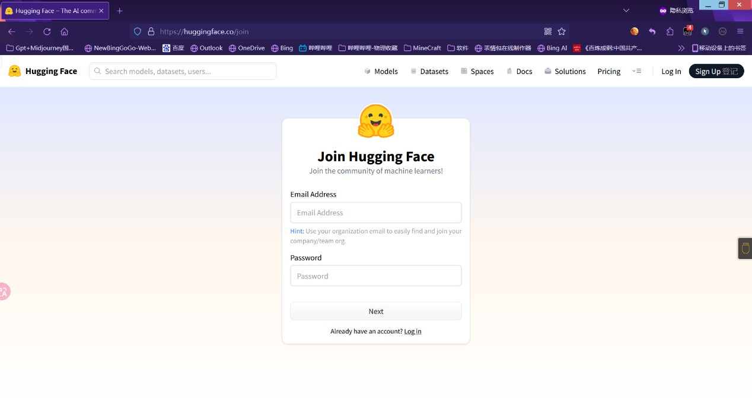Click the shield tracking protection icon

138,31
